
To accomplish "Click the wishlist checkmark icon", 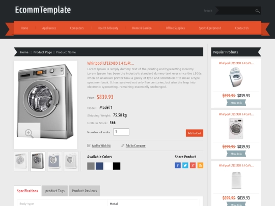I will pyautogui.click(x=89, y=145).
